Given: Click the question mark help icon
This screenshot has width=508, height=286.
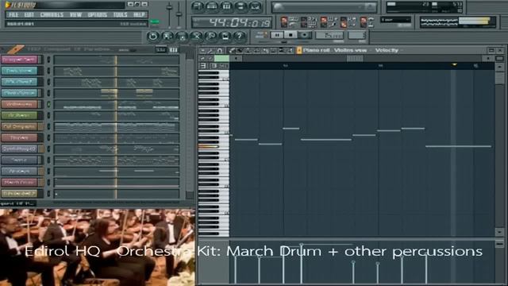Looking at the screenshot, I should point(240,37).
